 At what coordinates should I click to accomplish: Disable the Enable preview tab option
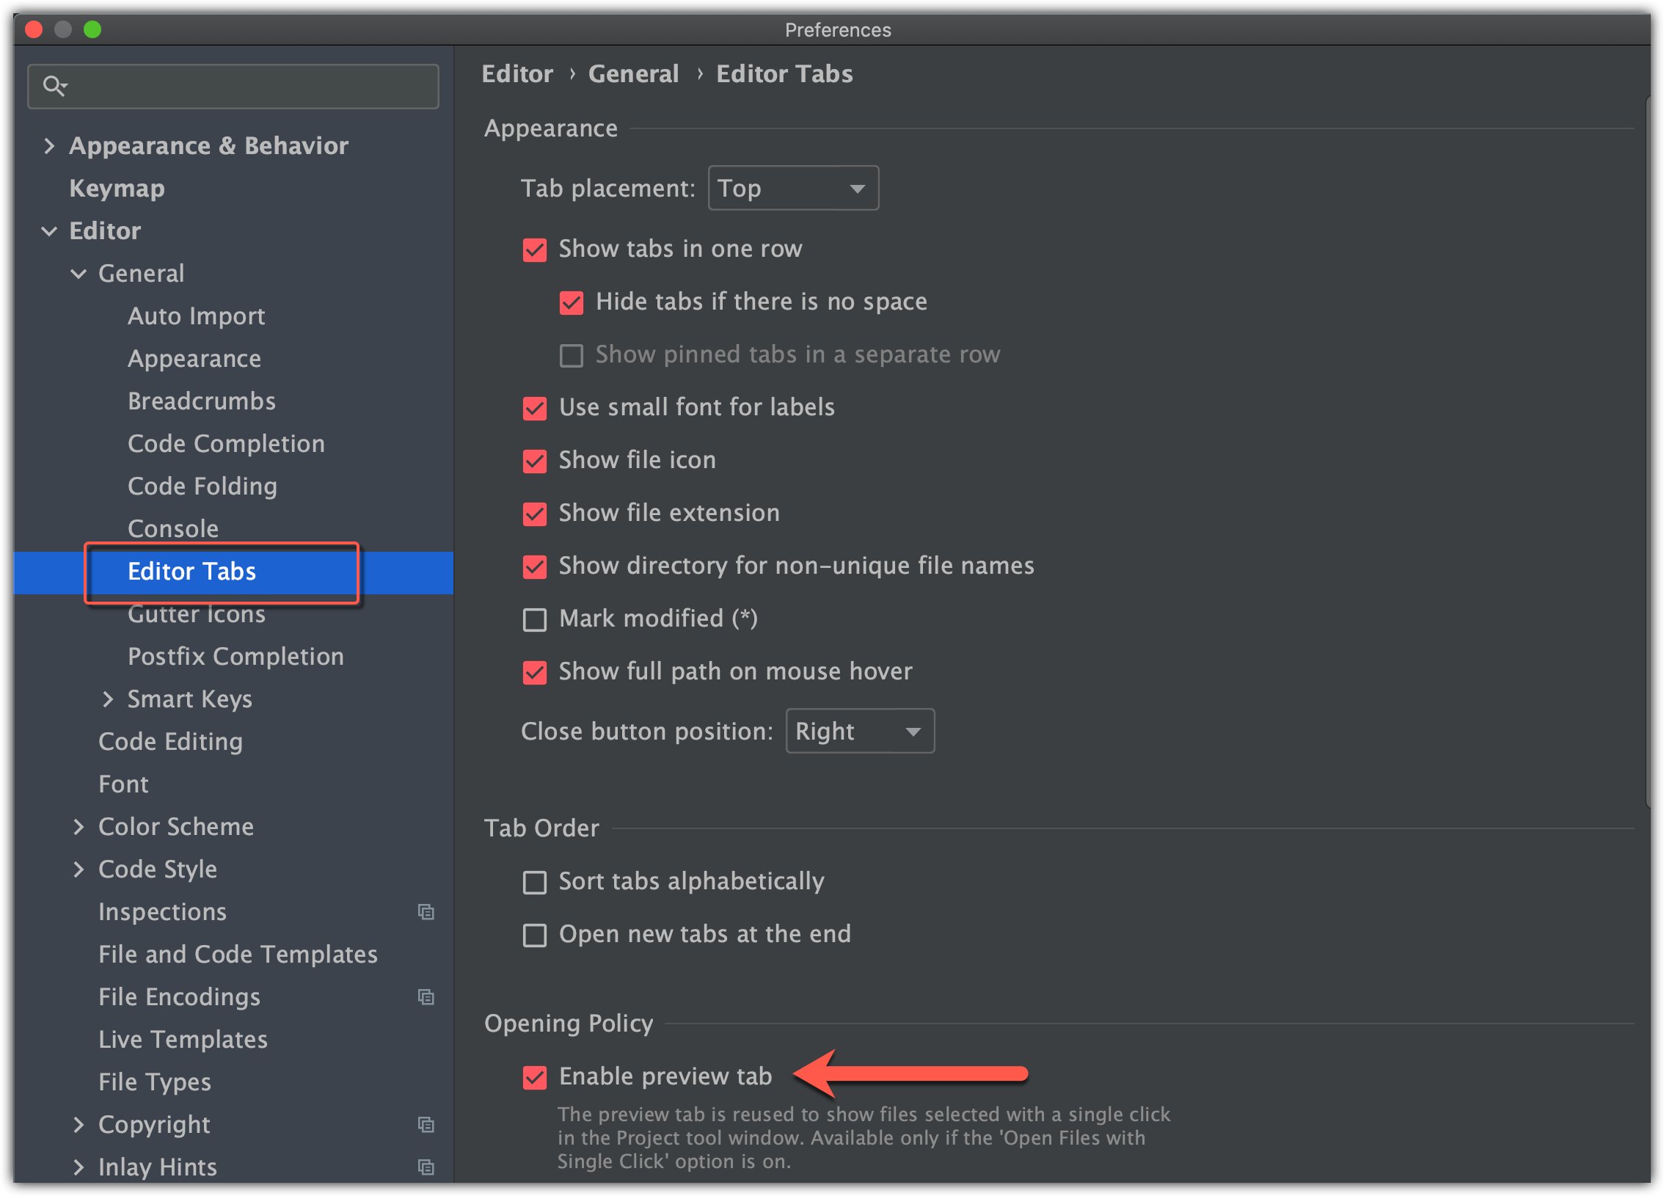click(x=534, y=1077)
